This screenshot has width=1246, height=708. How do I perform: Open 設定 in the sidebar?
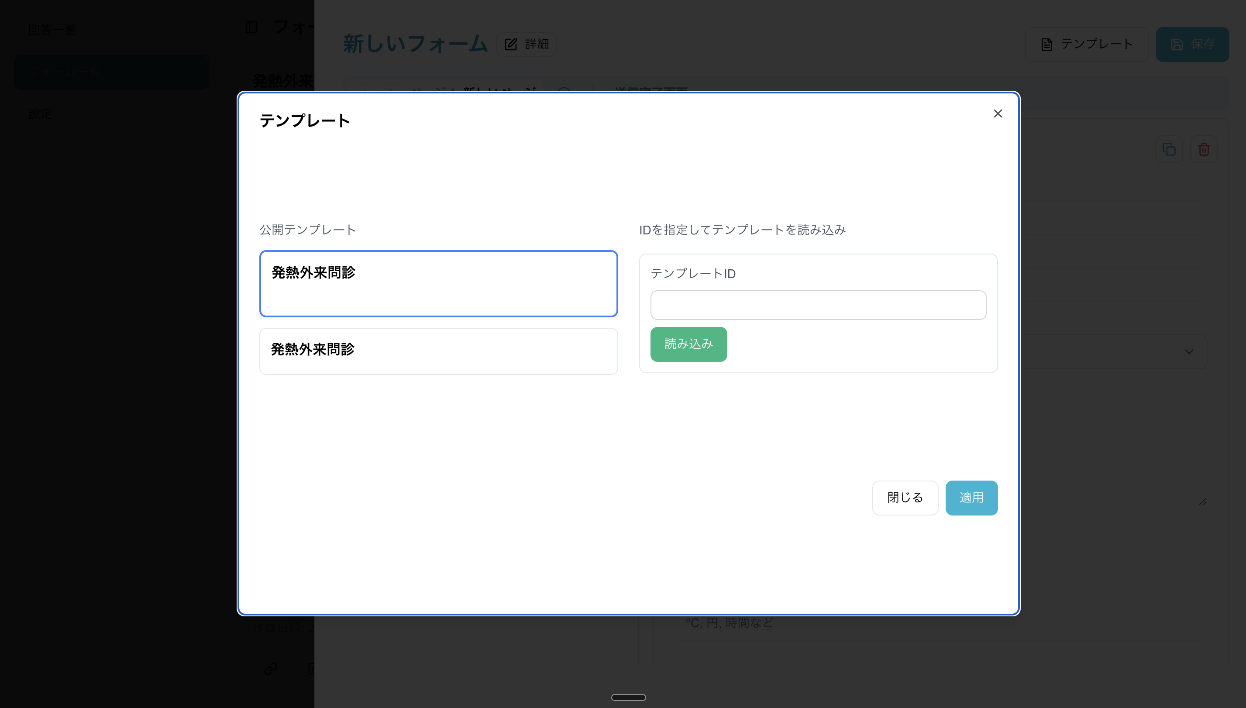40,114
